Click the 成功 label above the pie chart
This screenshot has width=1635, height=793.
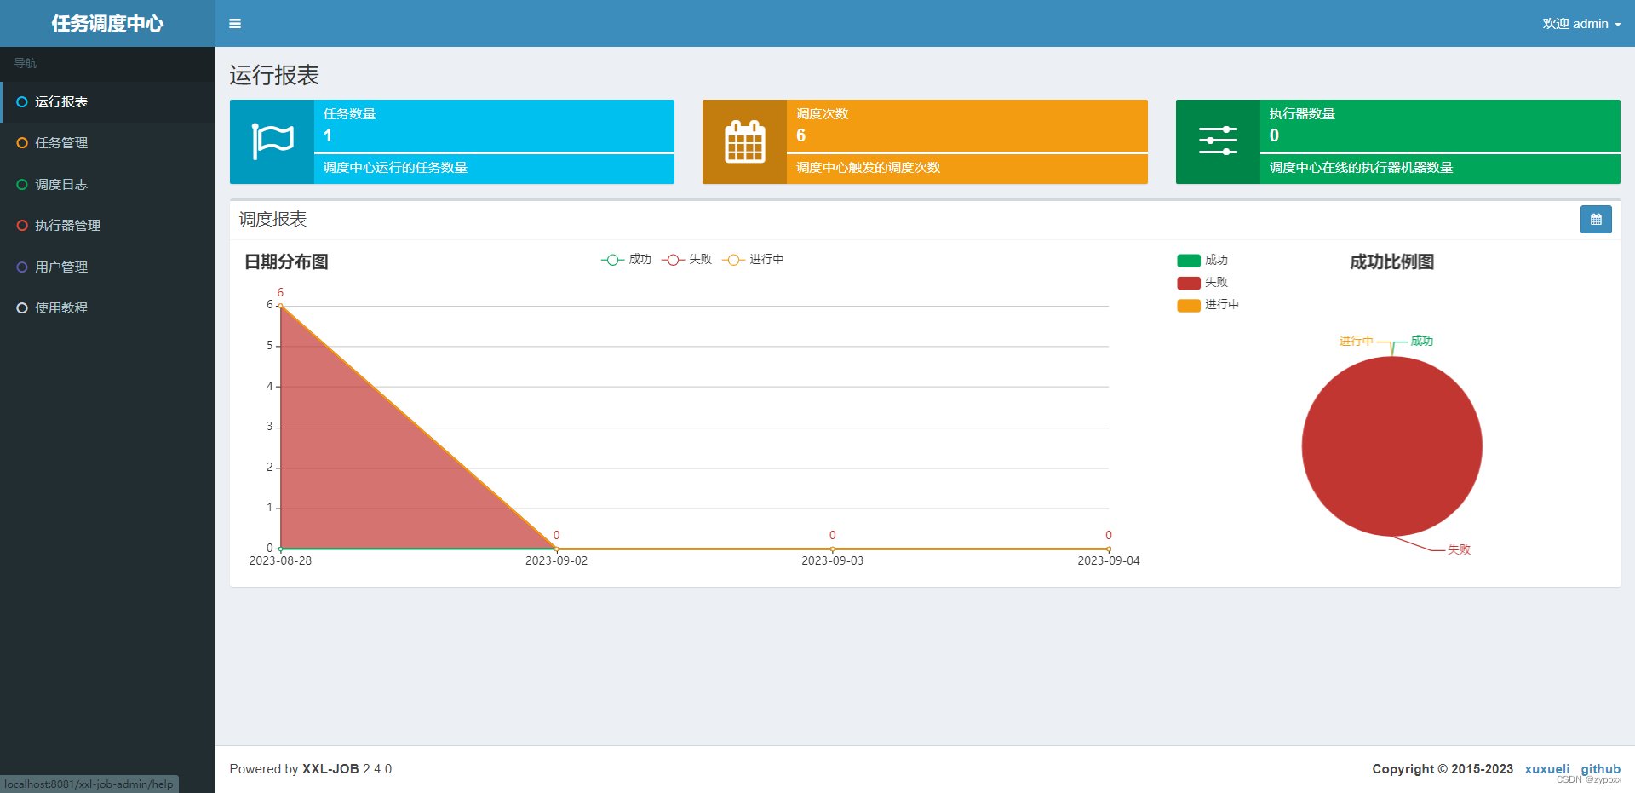click(x=1421, y=341)
